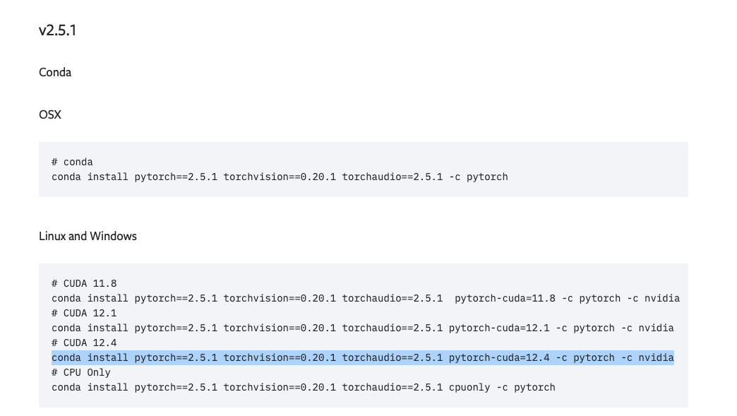Click the '# conda' comment line
Image resolution: width=737 pixels, height=416 pixels.
[x=73, y=162]
